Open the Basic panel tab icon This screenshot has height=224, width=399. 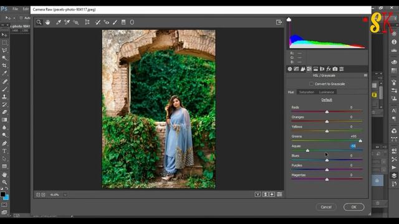(290, 69)
